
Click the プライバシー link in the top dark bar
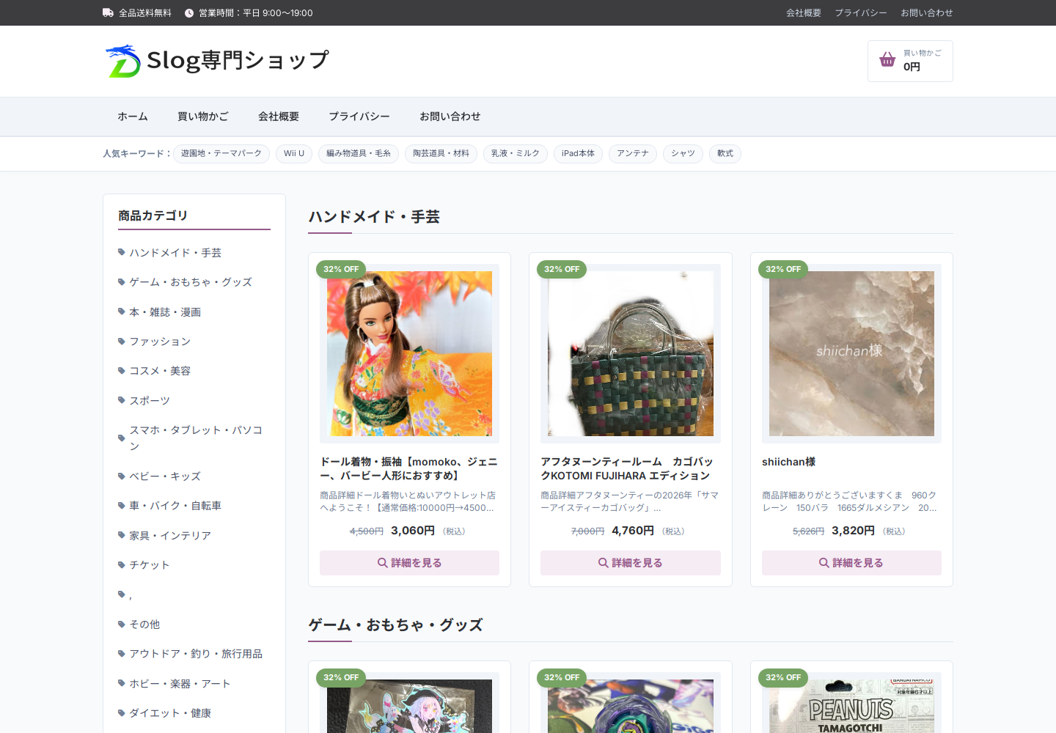click(861, 13)
